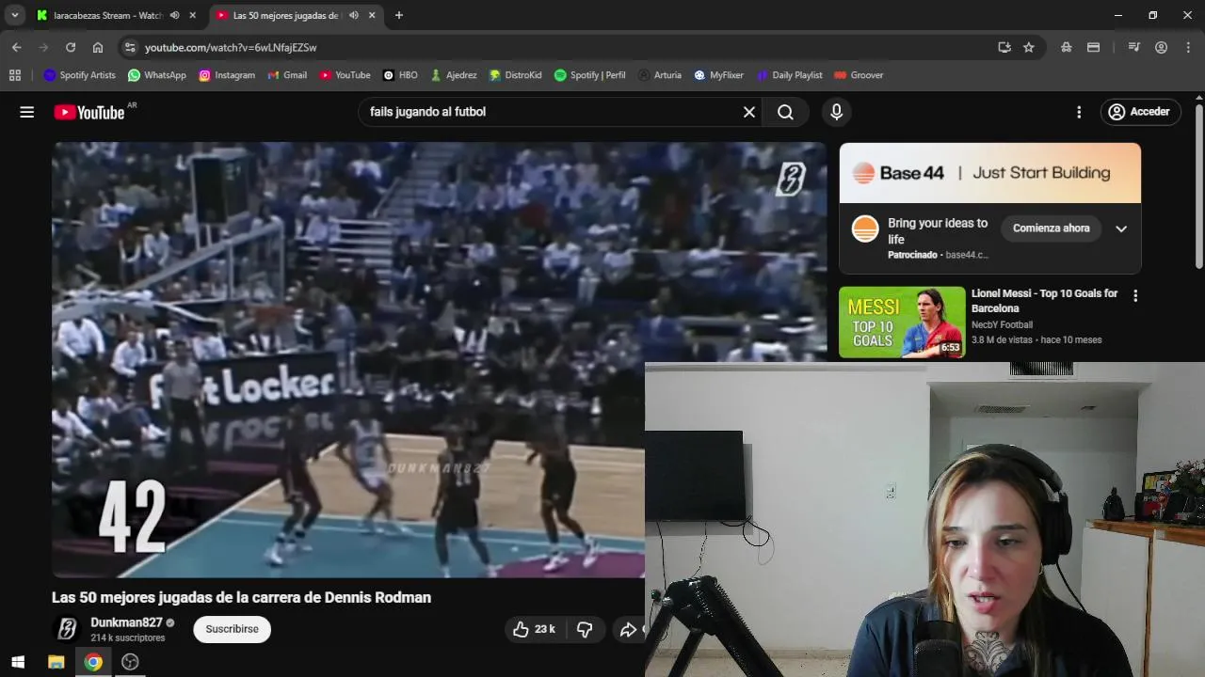Screen dimensions: 1205x677
Task: Open a new browser tab
Action: click(x=399, y=15)
